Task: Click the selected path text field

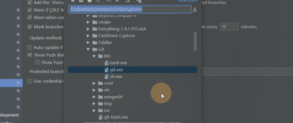Action: click(x=130, y=9)
